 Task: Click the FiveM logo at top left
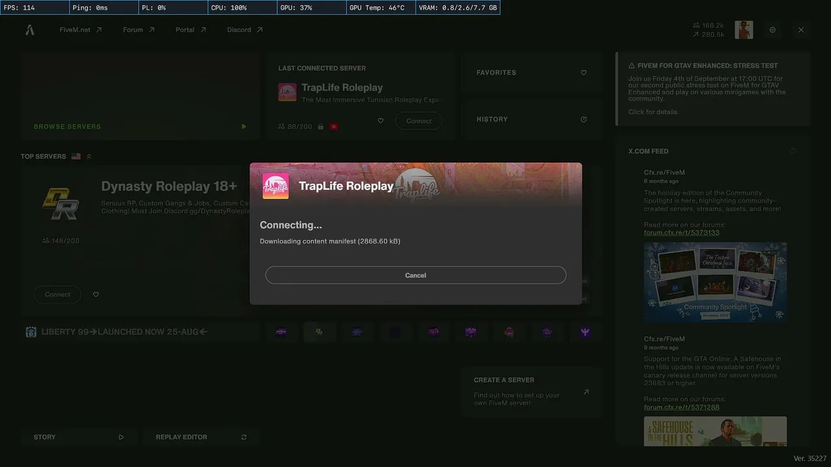click(30, 30)
